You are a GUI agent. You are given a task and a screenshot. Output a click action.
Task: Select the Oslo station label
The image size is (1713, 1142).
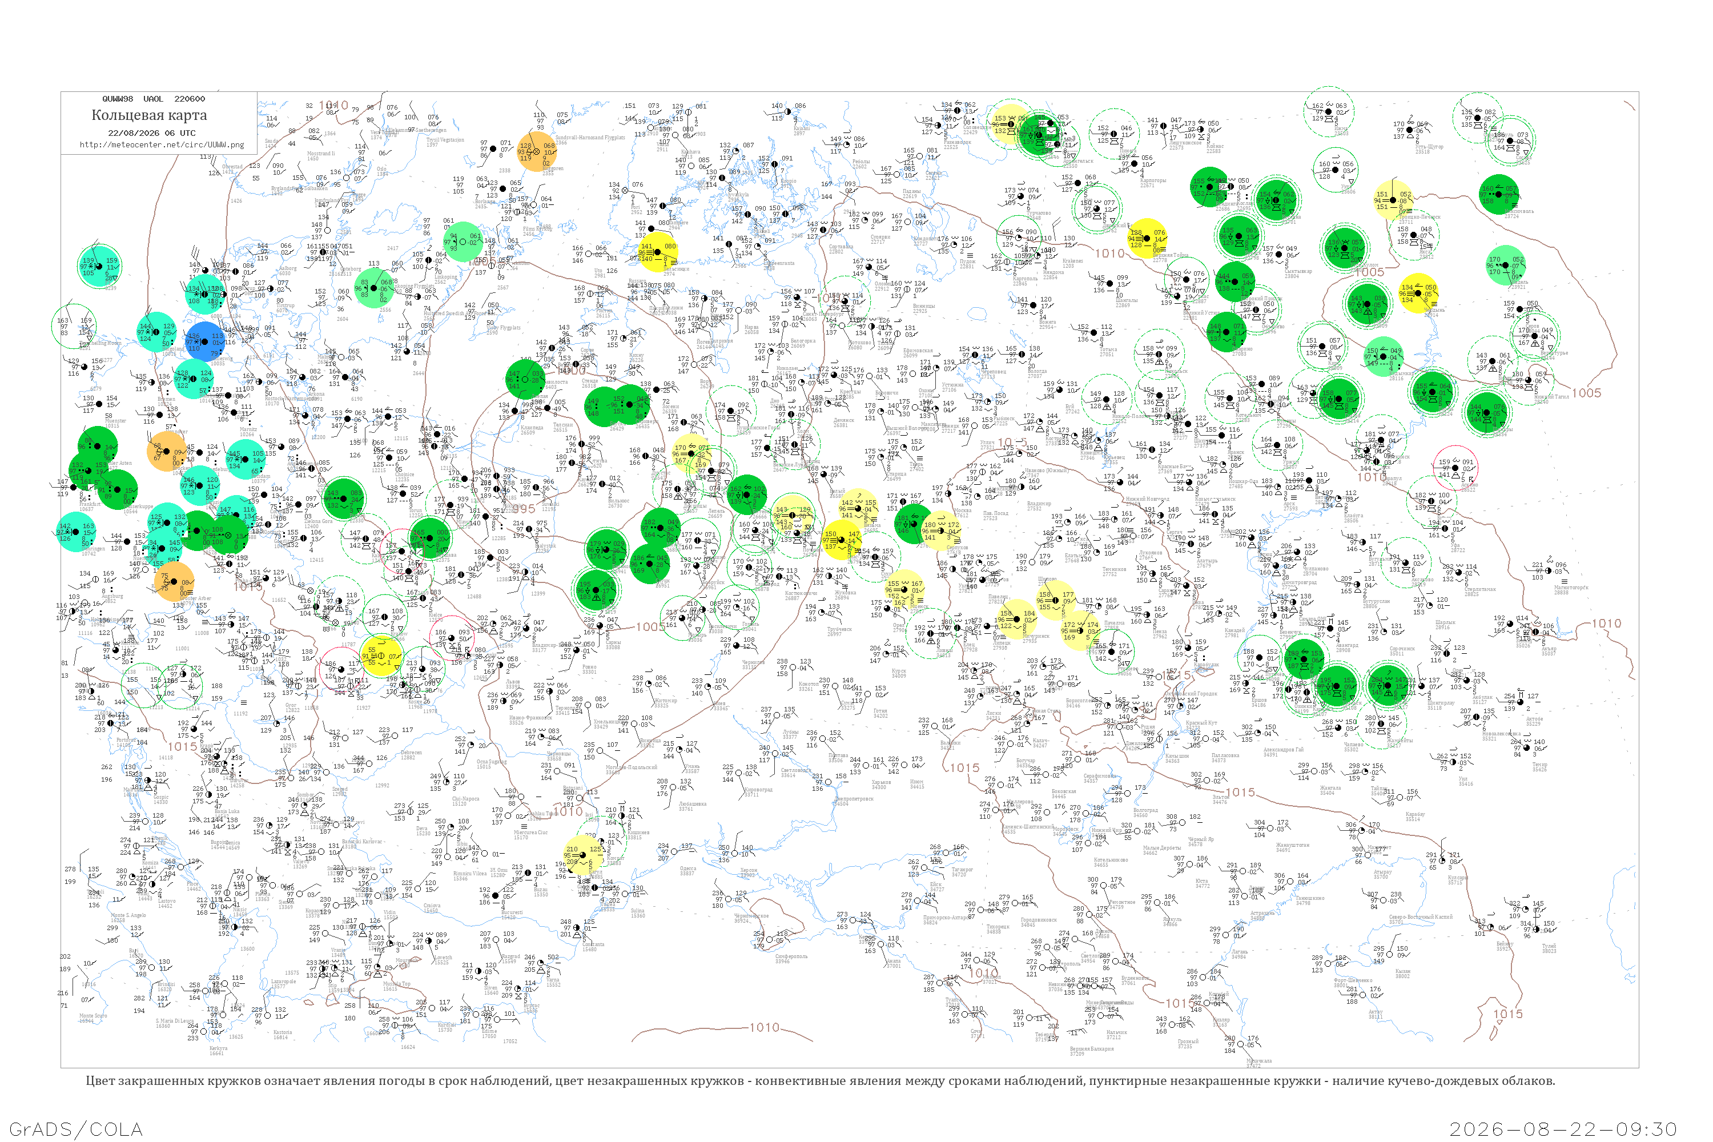point(381,170)
